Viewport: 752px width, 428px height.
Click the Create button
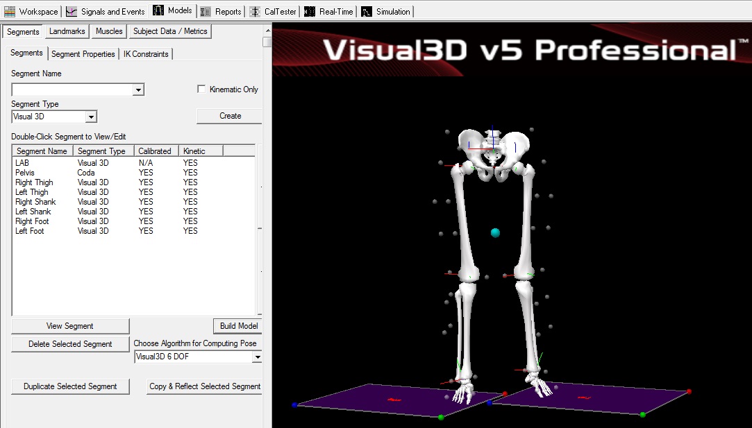pyautogui.click(x=230, y=116)
